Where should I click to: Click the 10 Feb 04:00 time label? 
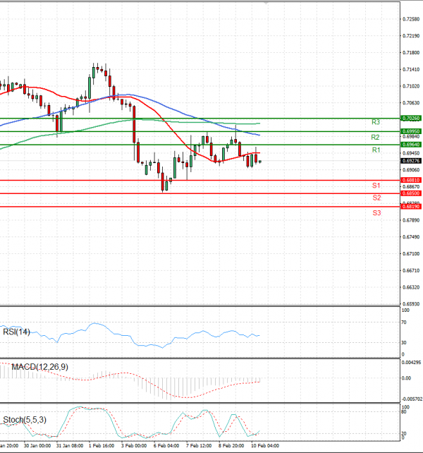265,446
